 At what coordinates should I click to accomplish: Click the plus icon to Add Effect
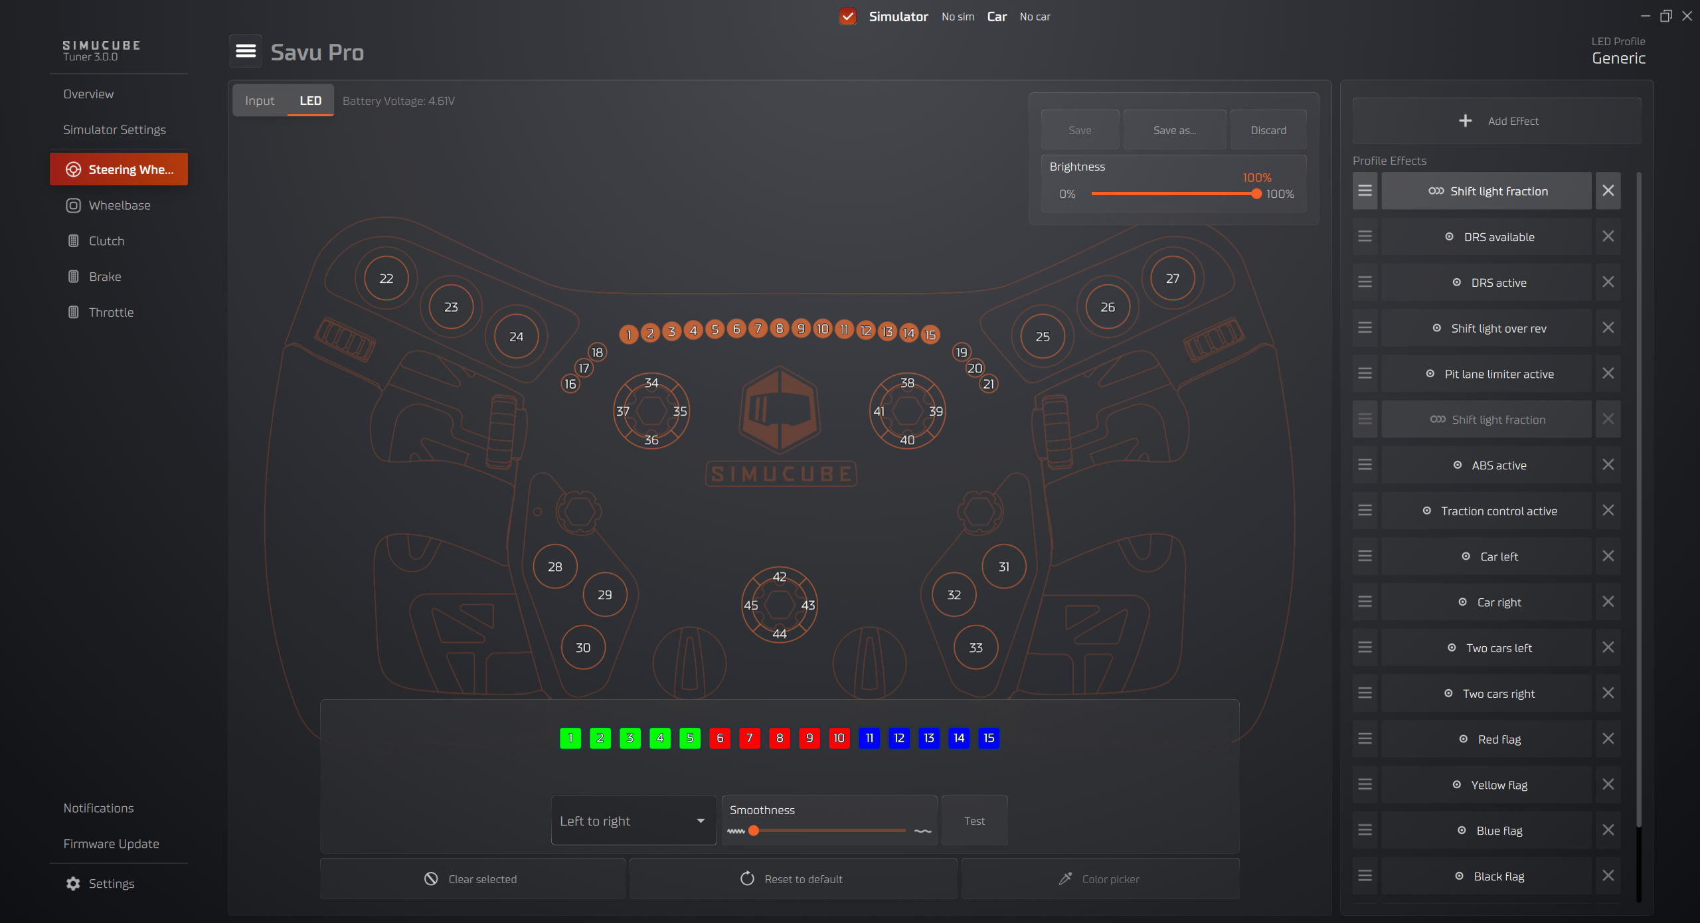click(x=1466, y=121)
